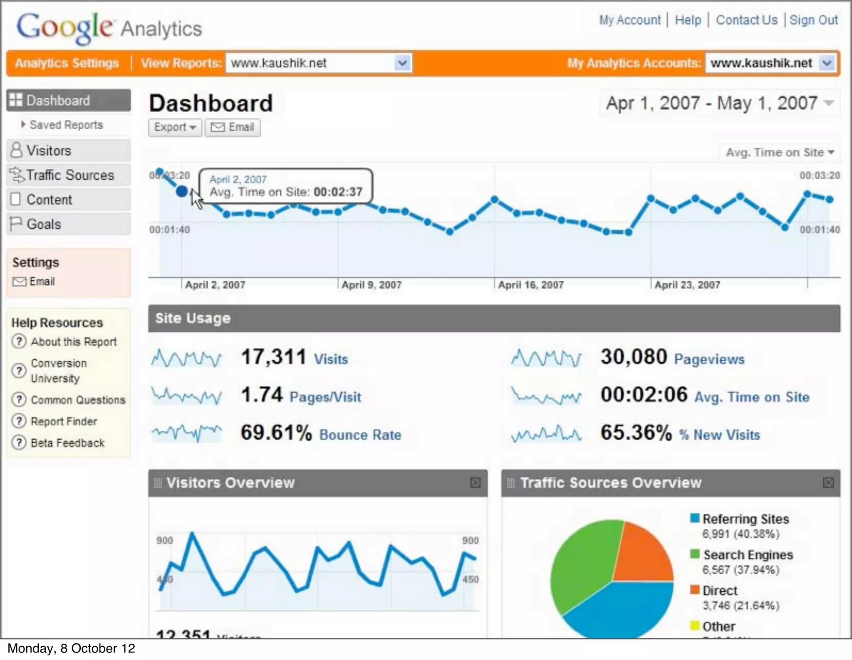The height and width of the screenshot is (660, 852).
Task: Click the Sign Out link
Action: pyautogui.click(x=813, y=20)
